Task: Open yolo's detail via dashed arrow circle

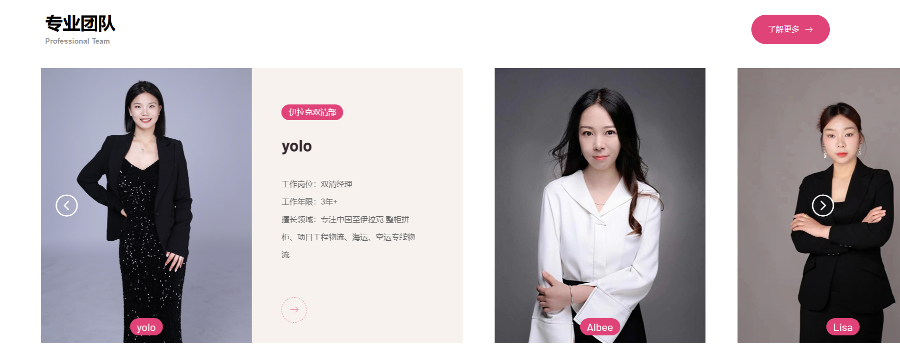Action: point(294,309)
